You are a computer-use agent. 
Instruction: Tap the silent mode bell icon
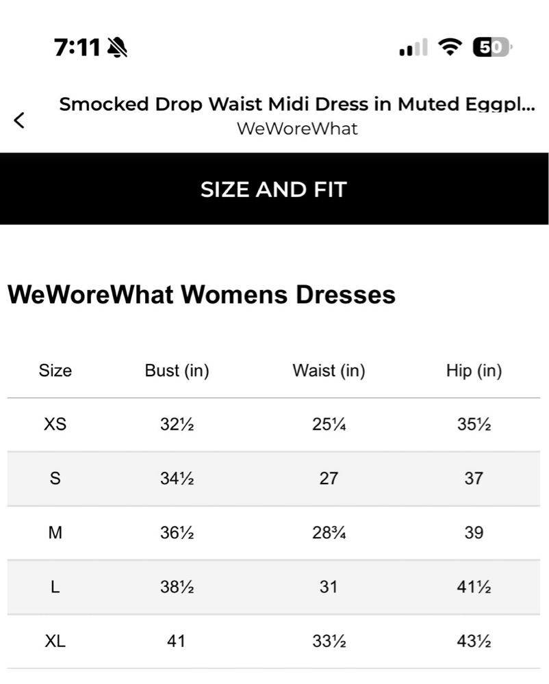pyautogui.click(x=117, y=47)
